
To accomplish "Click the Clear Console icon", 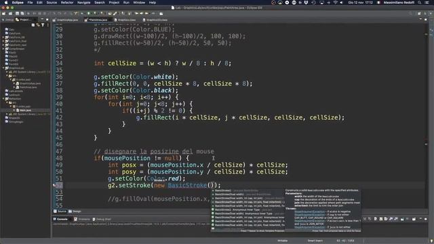I will pos(375,219).
